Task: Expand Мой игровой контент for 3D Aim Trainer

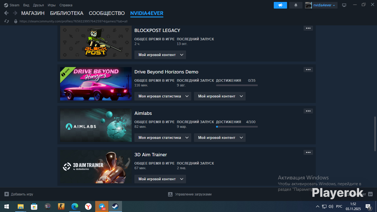Action: [x=160, y=179]
